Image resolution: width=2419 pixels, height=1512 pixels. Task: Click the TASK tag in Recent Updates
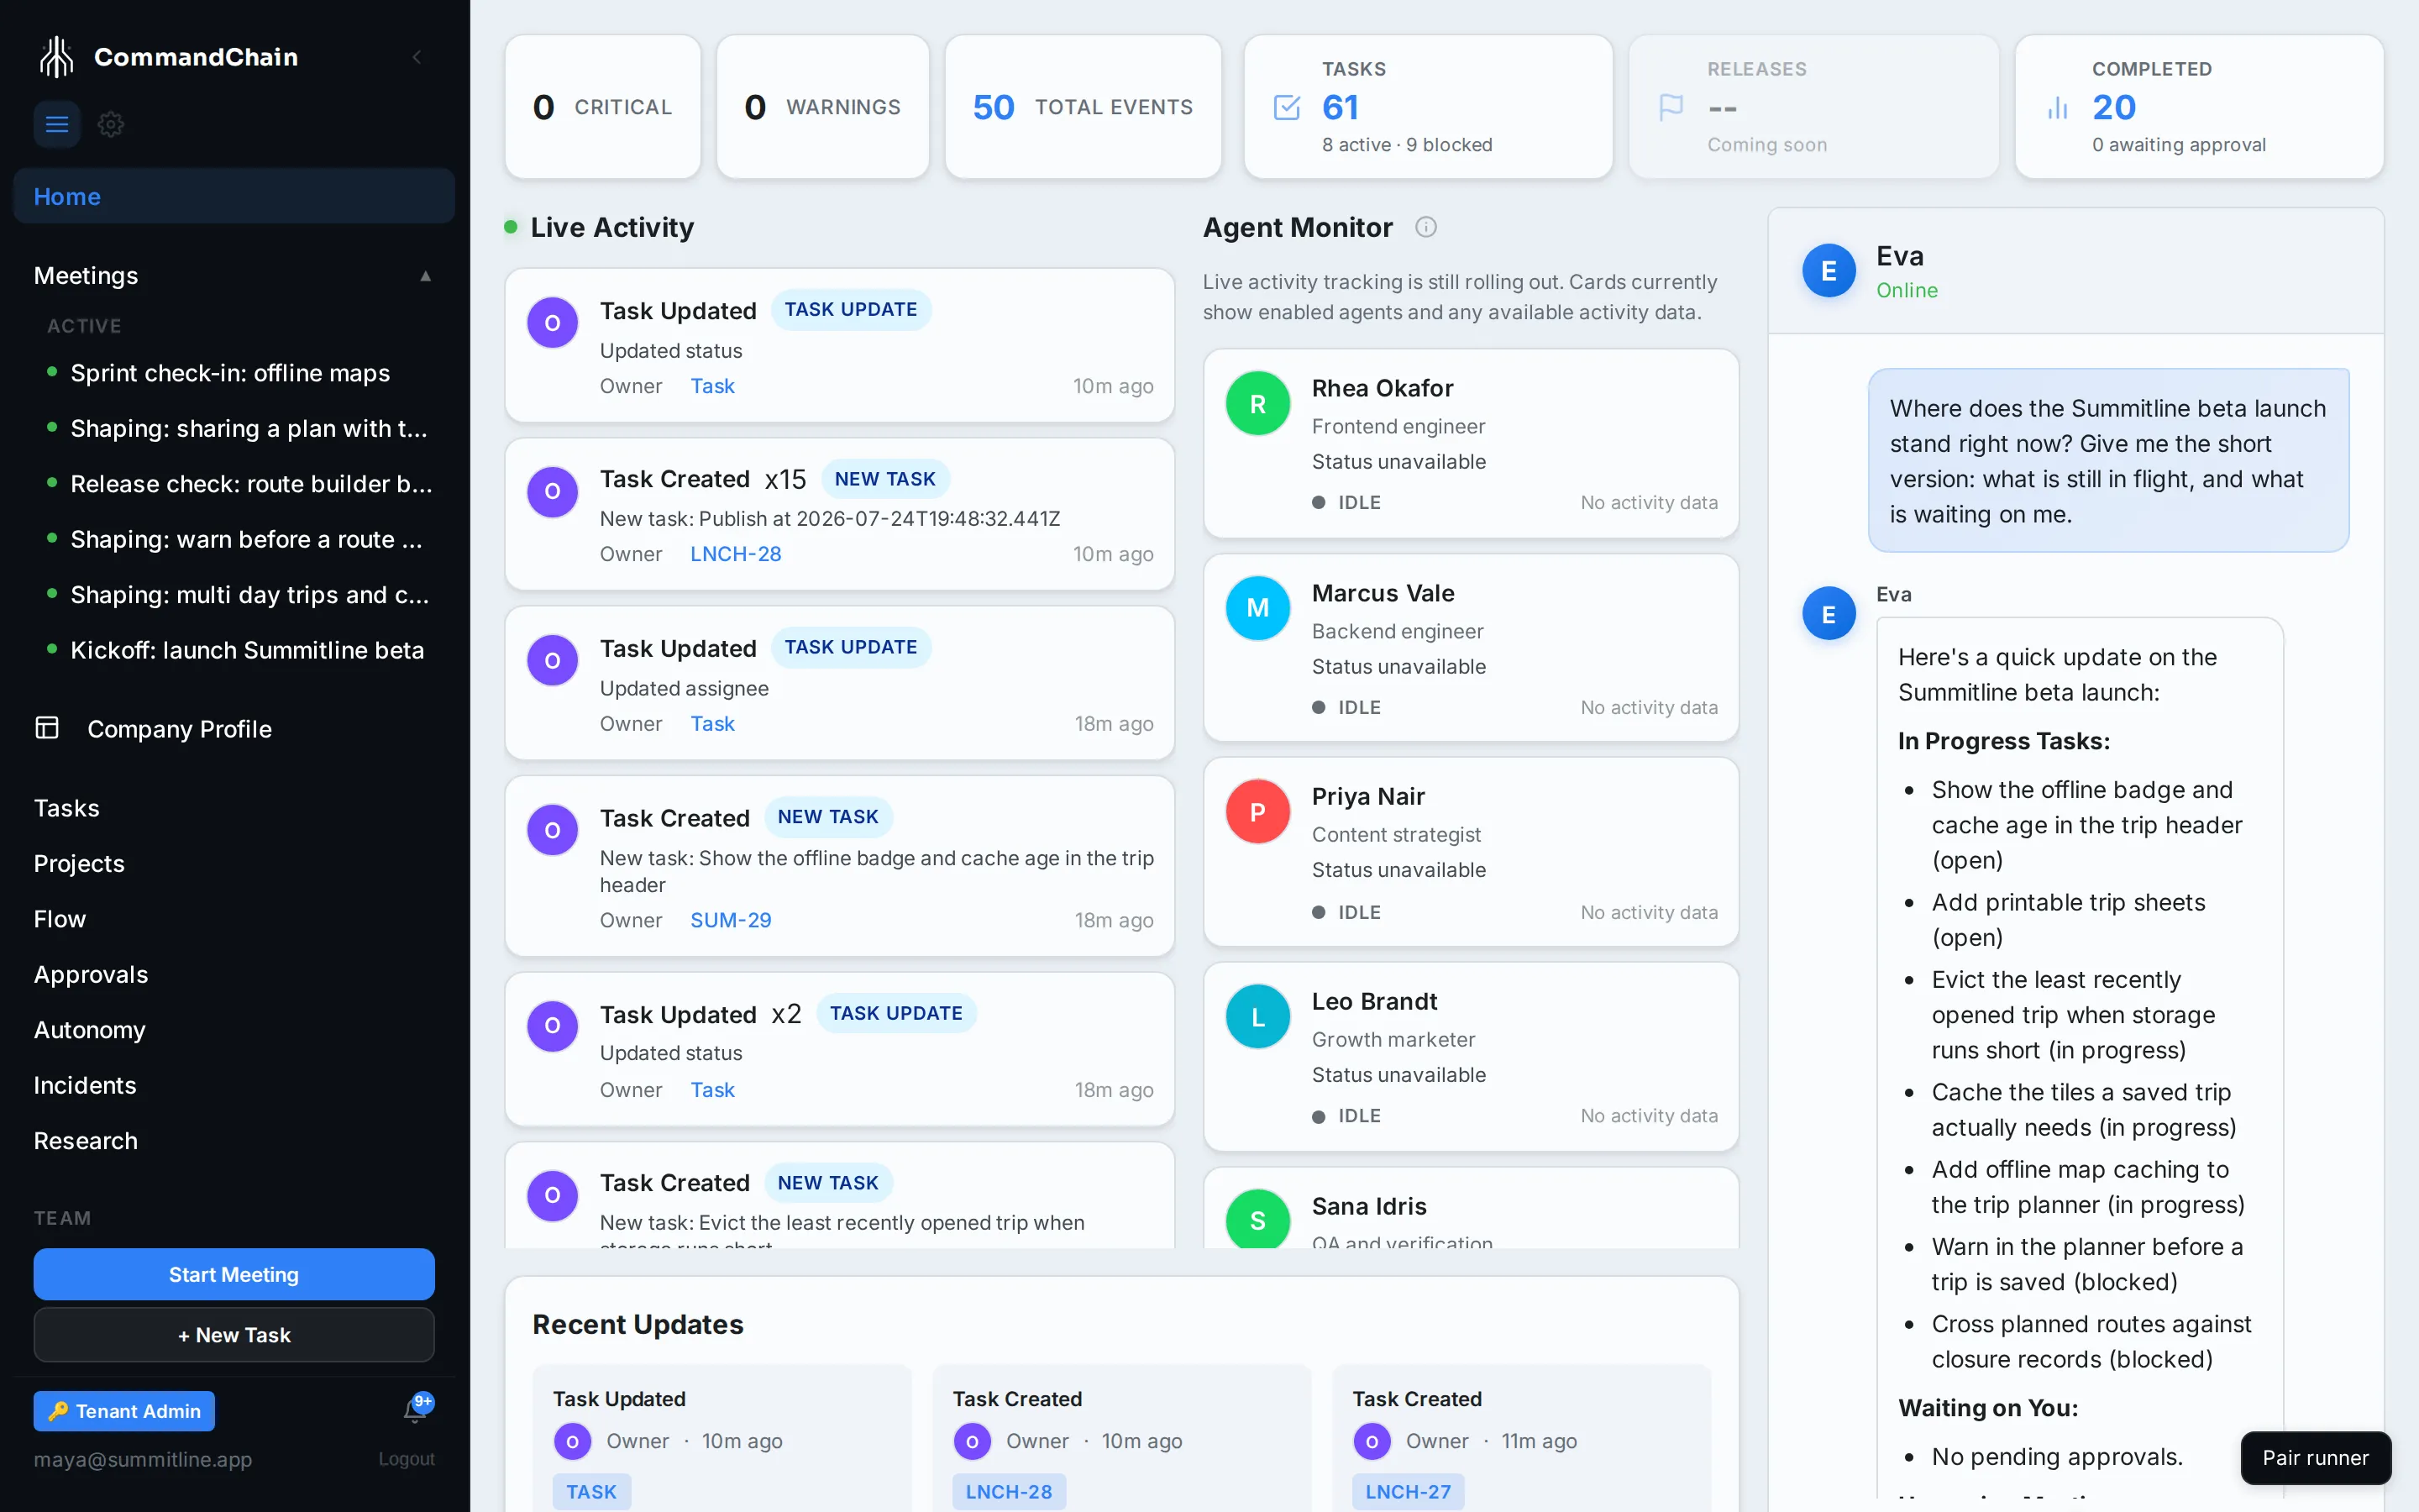592,1491
